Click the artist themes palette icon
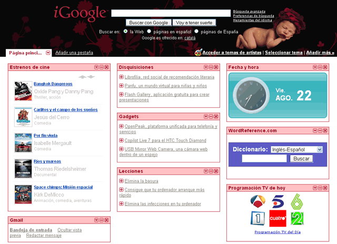This screenshot has height=244, width=337. 198,53
